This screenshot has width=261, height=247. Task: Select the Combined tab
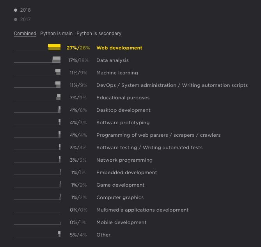click(25, 34)
